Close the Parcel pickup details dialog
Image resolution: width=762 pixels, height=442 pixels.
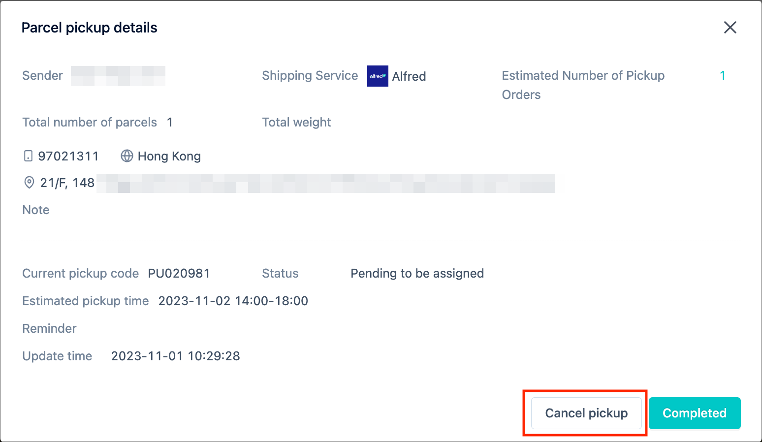coord(730,27)
